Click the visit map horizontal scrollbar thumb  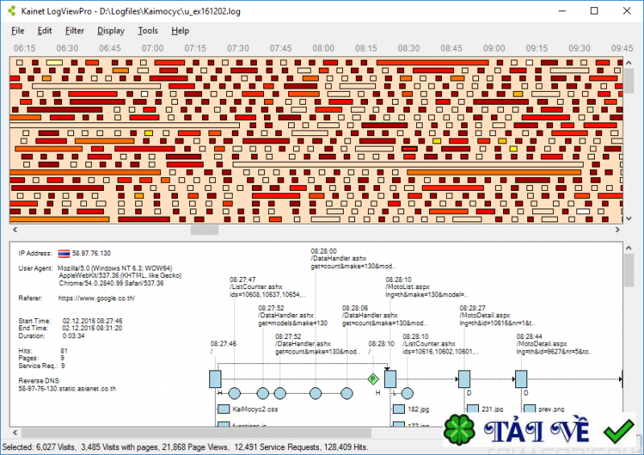[204, 230]
